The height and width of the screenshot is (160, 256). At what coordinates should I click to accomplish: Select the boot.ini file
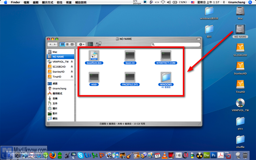(130, 56)
